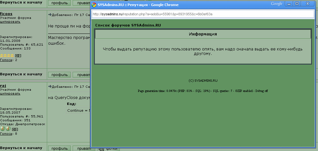Click 'профиль' button below ficoos's post
This screenshot has width=318, height=151.
pos(59,75)
